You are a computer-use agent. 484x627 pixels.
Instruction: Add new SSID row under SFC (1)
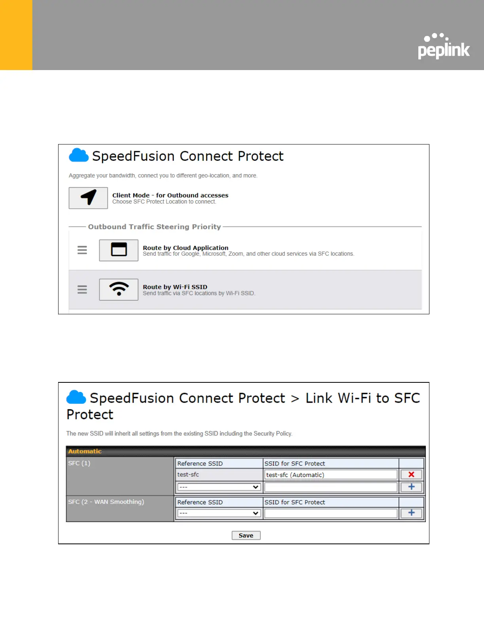pyautogui.click(x=411, y=487)
